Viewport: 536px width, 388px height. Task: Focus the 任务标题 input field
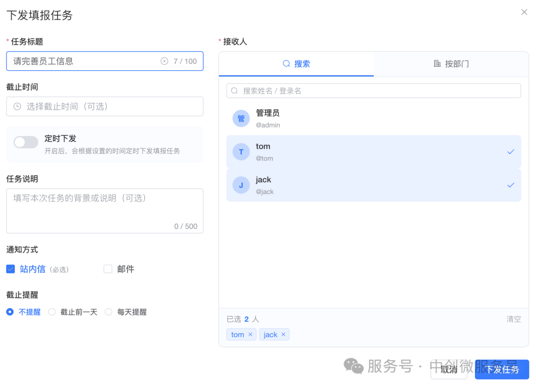(105, 61)
